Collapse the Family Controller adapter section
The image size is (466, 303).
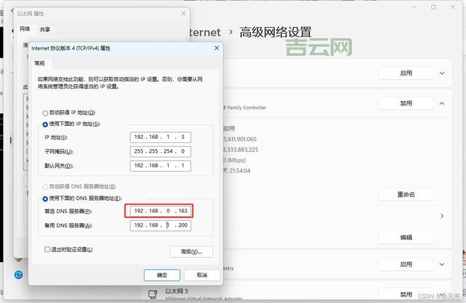pyautogui.click(x=442, y=104)
